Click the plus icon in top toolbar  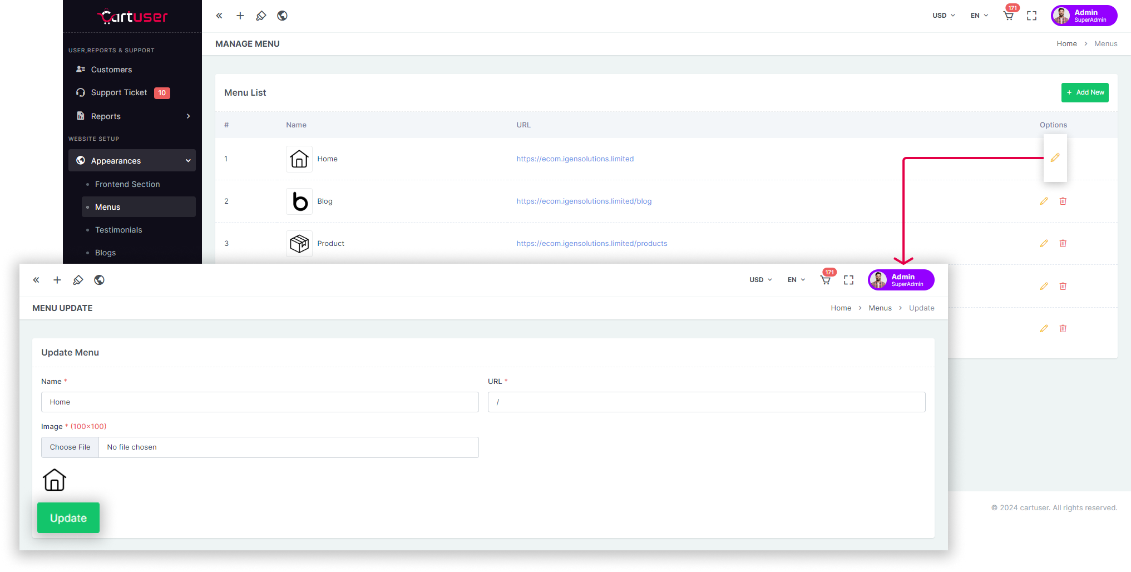tap(240, 16)
